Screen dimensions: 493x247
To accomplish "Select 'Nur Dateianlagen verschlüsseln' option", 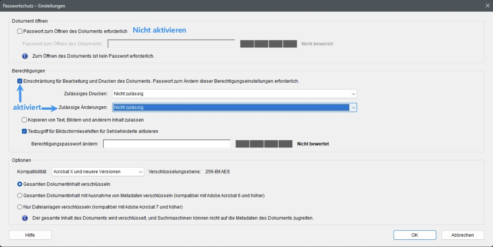I will coord(20,207).
